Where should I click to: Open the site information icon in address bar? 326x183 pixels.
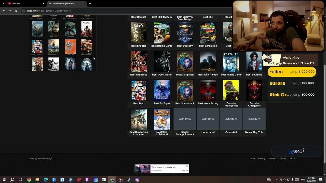tap(23, 11)
